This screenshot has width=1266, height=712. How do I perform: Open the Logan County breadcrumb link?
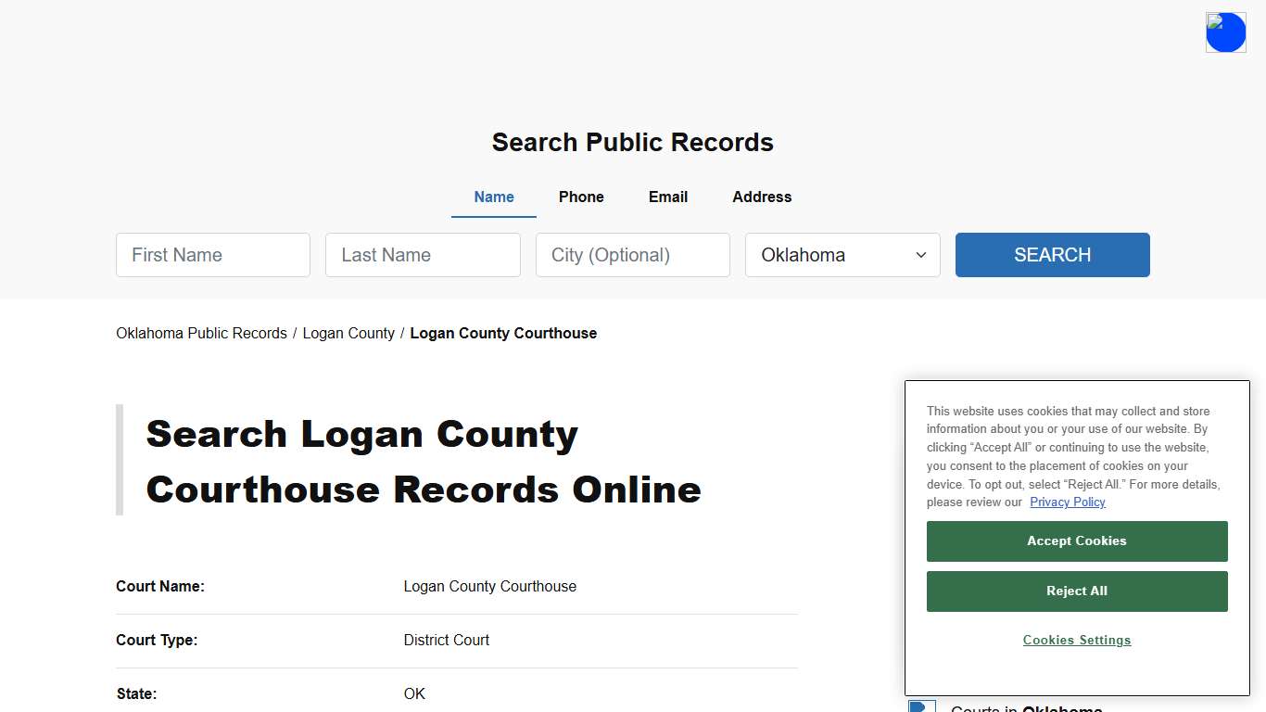point(348,333)
